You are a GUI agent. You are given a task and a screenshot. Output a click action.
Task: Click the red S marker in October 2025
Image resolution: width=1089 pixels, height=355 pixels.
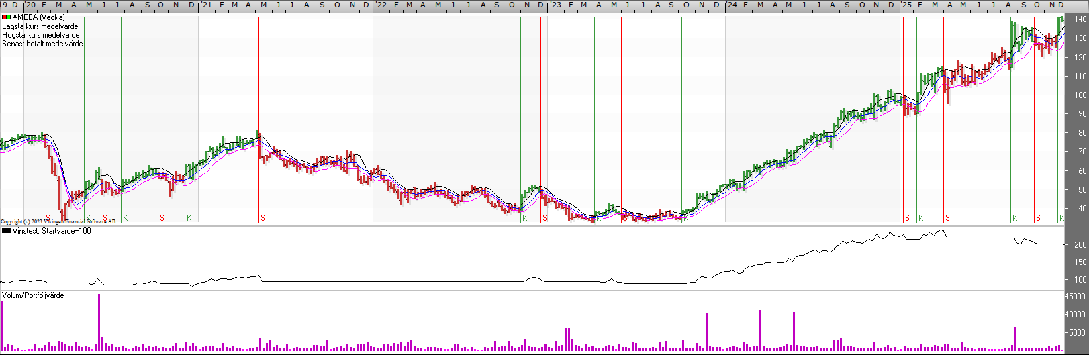click(1038, 218)
